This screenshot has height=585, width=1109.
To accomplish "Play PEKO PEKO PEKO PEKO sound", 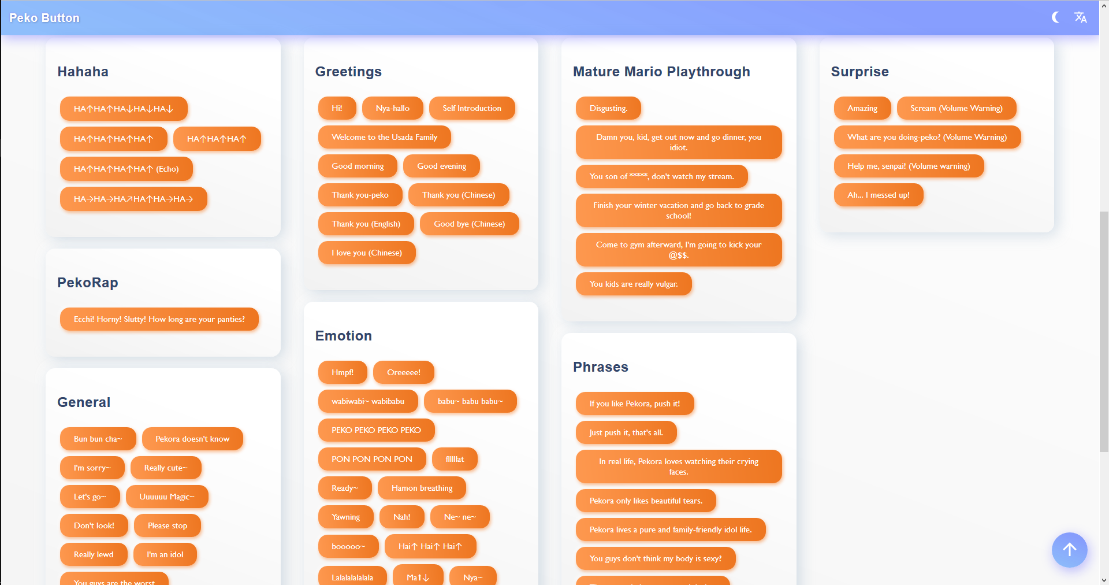I will (x=377, y=430).
